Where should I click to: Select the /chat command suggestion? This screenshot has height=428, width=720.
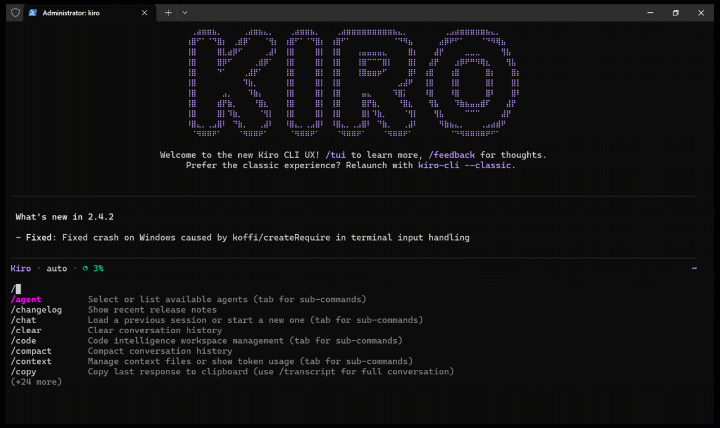coord(23,320)
